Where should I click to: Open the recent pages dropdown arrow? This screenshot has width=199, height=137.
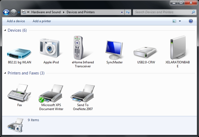[19, 12]
